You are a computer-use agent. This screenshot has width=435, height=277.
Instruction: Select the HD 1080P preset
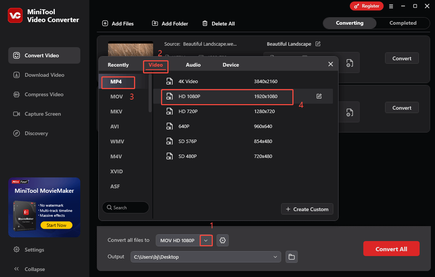243,96
